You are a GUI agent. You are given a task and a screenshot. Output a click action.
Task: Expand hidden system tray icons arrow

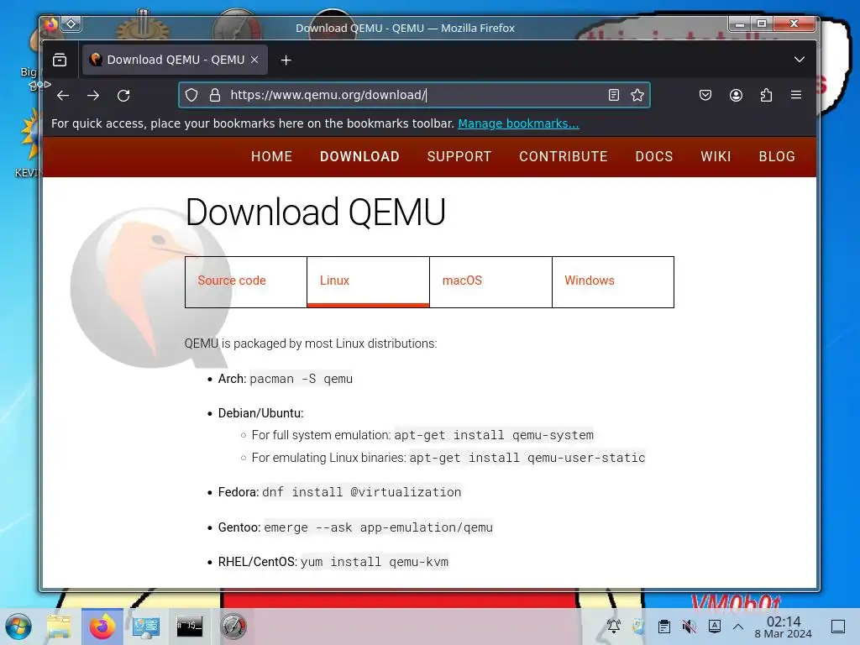738,626
